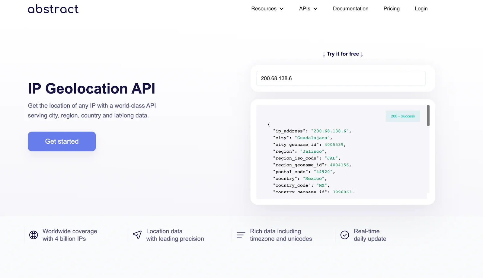Open the Resources menu

267,9
